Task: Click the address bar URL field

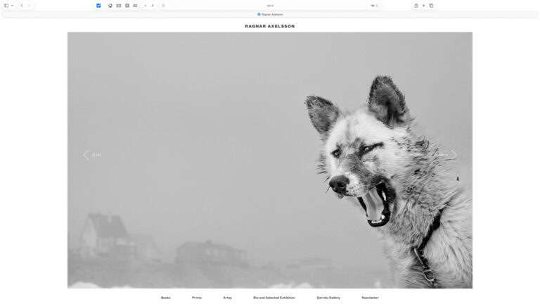Action: [x=270, y=6]
